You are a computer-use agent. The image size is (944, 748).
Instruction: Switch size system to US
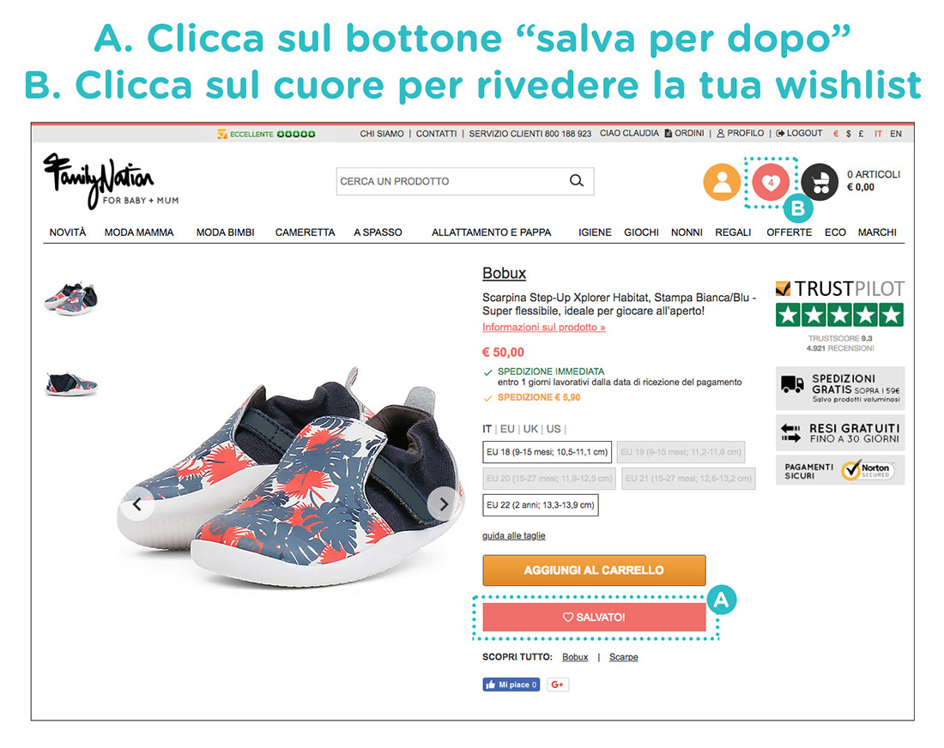click(554, 429)
